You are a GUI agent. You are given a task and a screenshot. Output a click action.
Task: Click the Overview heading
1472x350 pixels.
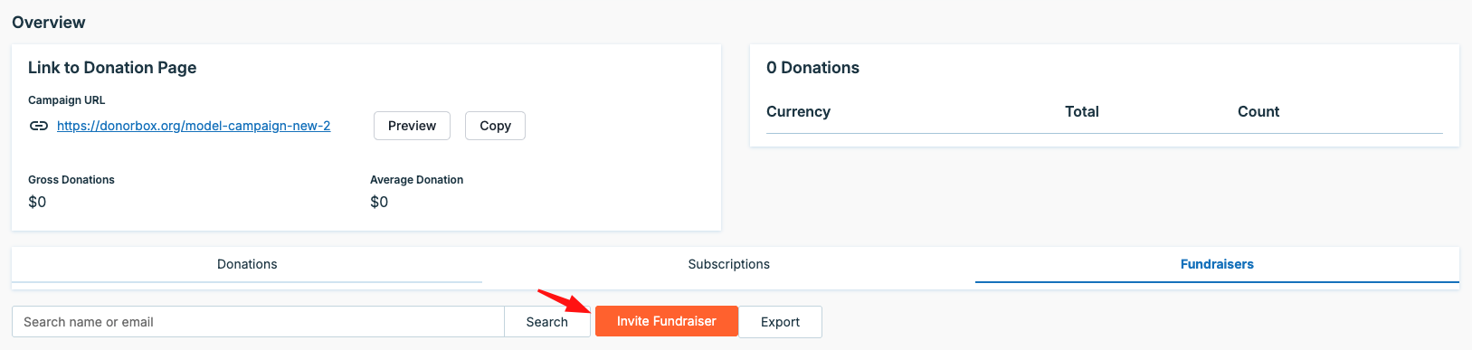49,23
